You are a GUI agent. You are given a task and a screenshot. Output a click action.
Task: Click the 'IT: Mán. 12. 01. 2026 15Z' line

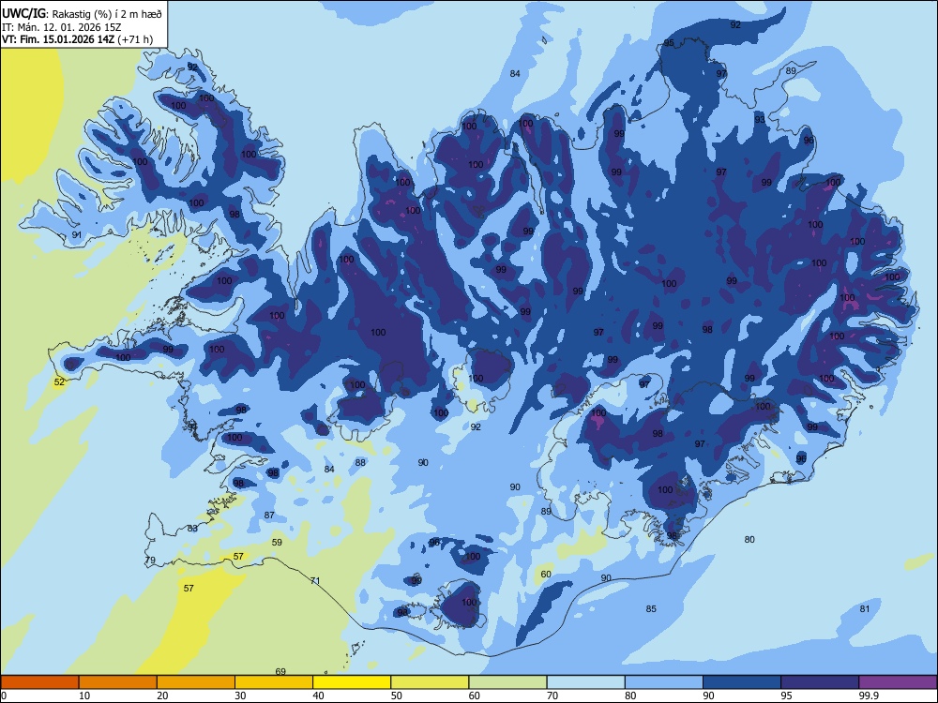click(x=62, y=27)
